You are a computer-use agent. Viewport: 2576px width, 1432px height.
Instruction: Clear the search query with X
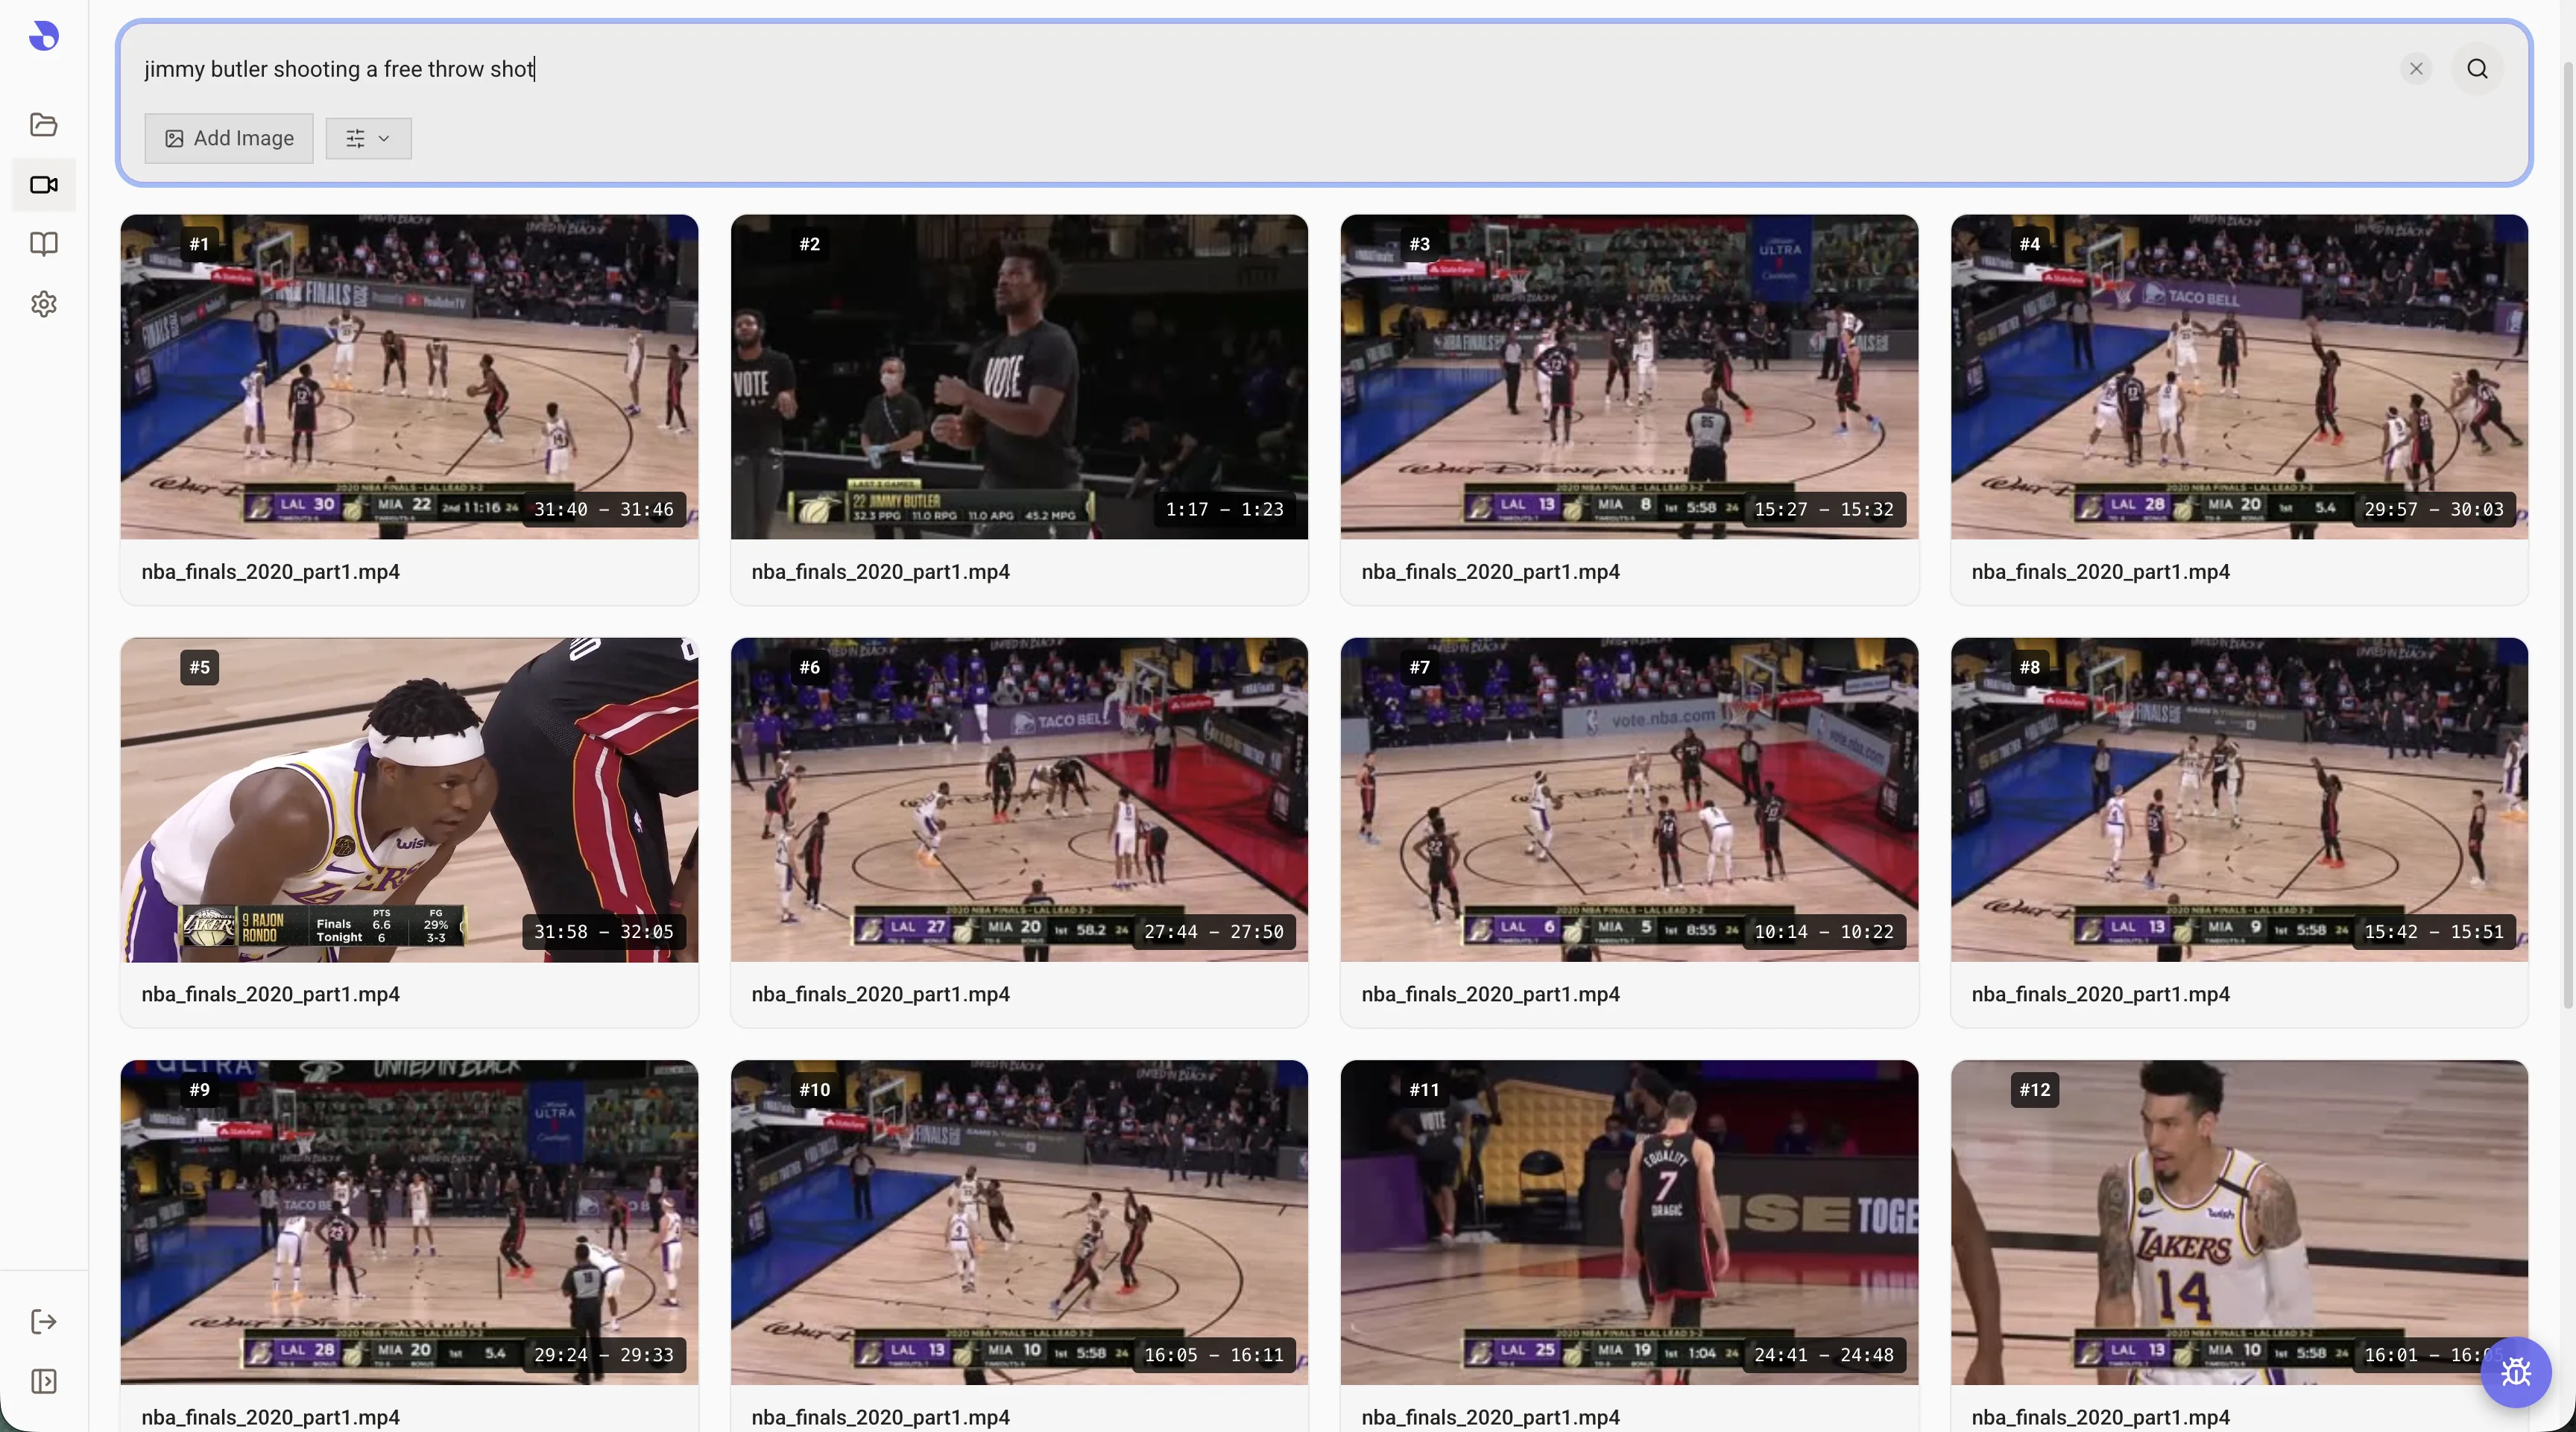2416,69
